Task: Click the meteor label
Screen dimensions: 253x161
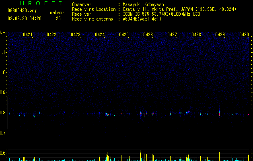Action: 57,12
